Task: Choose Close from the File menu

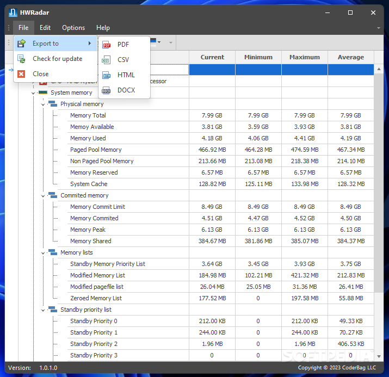Action: coord(55,74)
